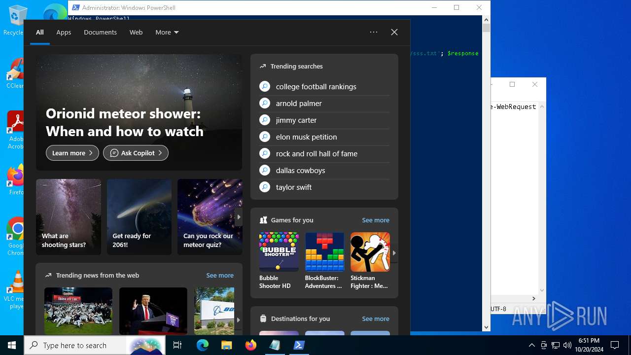Image resolution: width=631 pixels, height=355 pixels.
Task: Click the Games for you header icon
Action: tap(263, 220)
